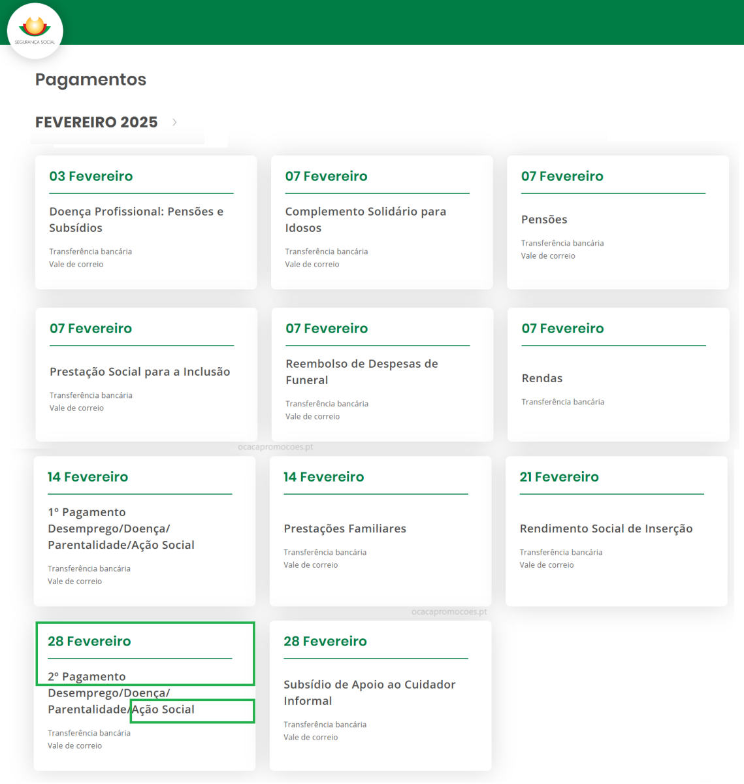
Task: Select 2º Pagamento Desemprego/Doença card
Action: tap(121, 693)
